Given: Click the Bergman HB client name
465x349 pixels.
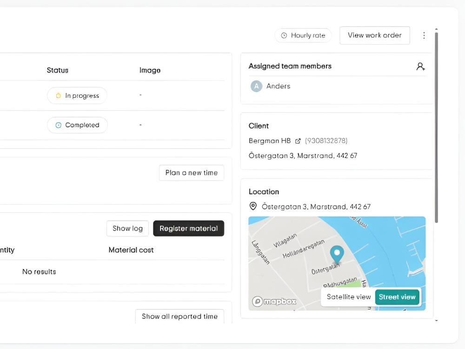Looking at the screenshot, I should pos(270,141).
